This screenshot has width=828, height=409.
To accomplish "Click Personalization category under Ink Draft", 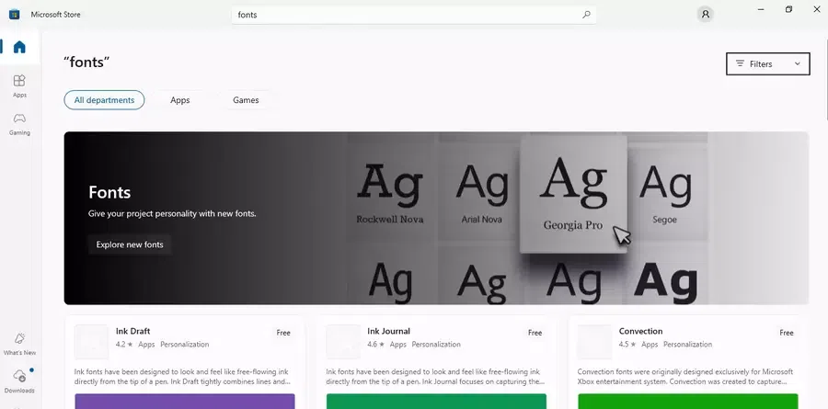I will (185, 344).
